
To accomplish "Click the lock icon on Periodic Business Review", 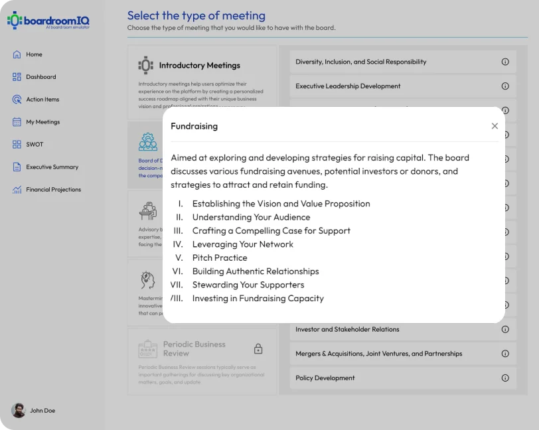I will coord(258,349).
